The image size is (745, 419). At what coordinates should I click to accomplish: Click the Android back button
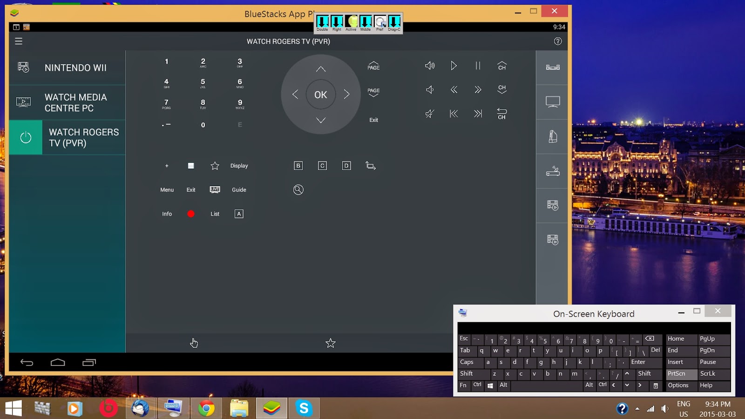coord(27,363)
